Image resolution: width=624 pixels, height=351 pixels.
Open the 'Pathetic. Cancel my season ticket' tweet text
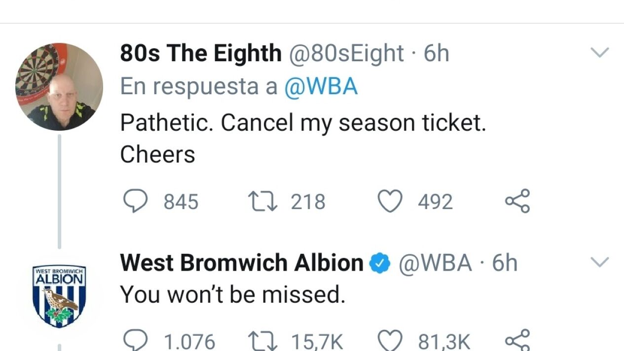(x=303, y=139)
